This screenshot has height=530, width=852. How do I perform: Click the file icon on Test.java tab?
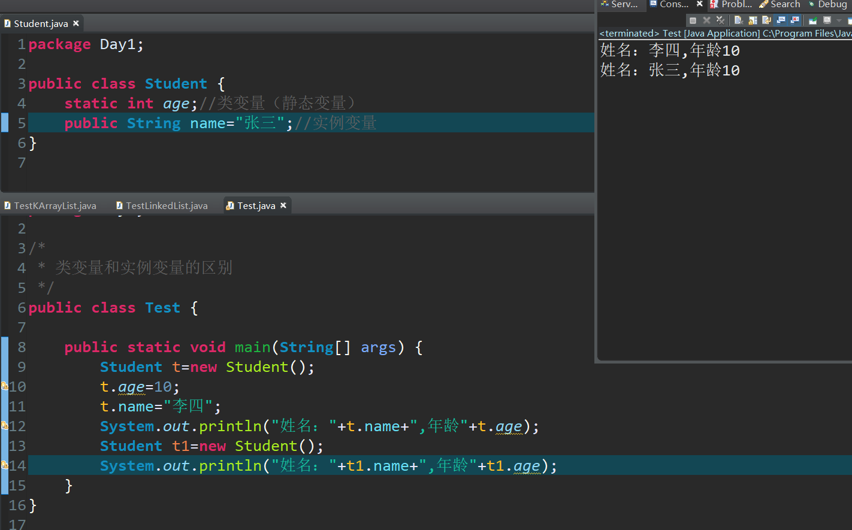click(230, 205)
